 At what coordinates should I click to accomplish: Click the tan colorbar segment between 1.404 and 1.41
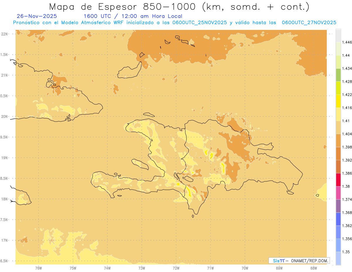point(338,127)
